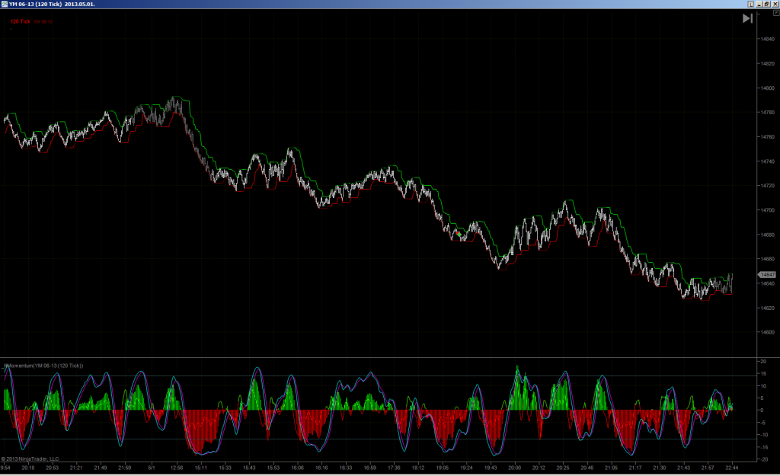780x476 pixels.
Task: Click the 5/1 date label on time axis
Action: coord(152,468)
